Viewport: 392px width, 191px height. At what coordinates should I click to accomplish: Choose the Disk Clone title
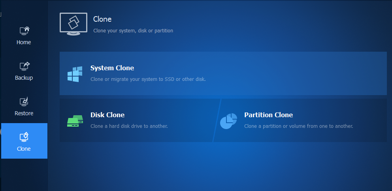(x=107, y=115)
